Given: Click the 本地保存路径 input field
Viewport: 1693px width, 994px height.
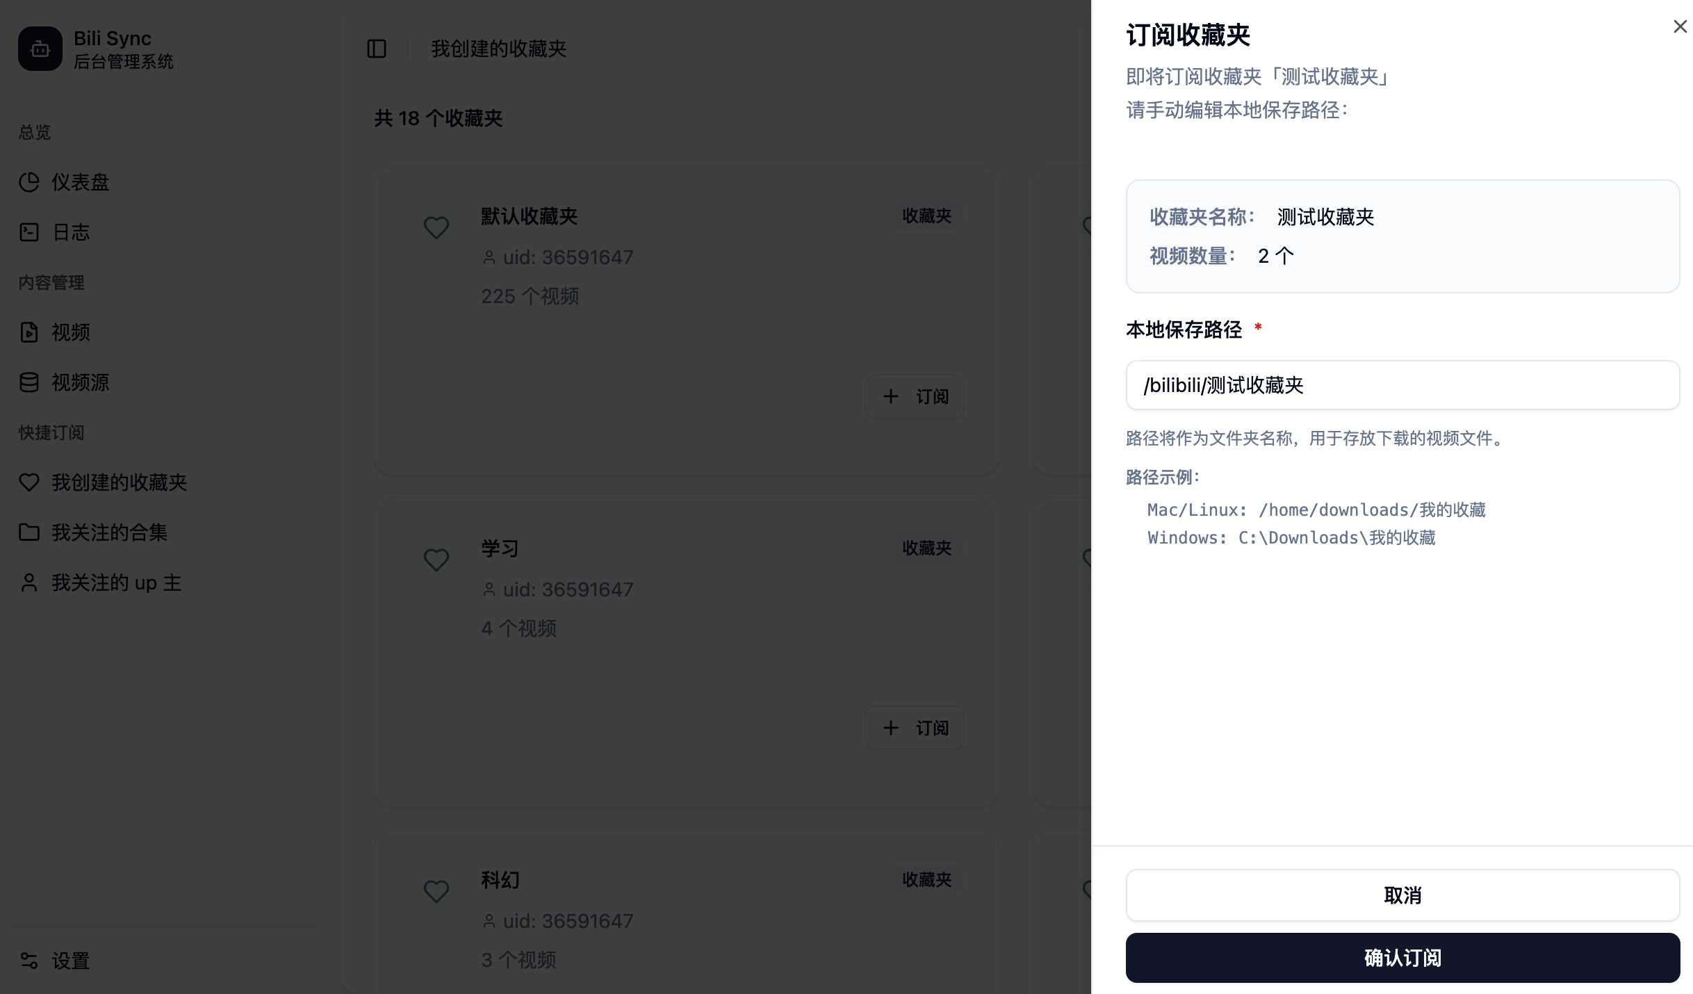Looking at the screenshot, I should (x=1402, y=385).
